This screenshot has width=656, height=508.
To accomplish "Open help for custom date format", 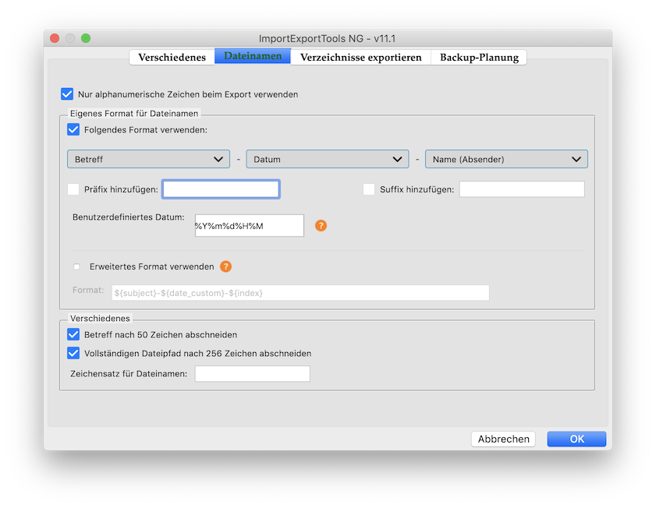I will 321,226.
